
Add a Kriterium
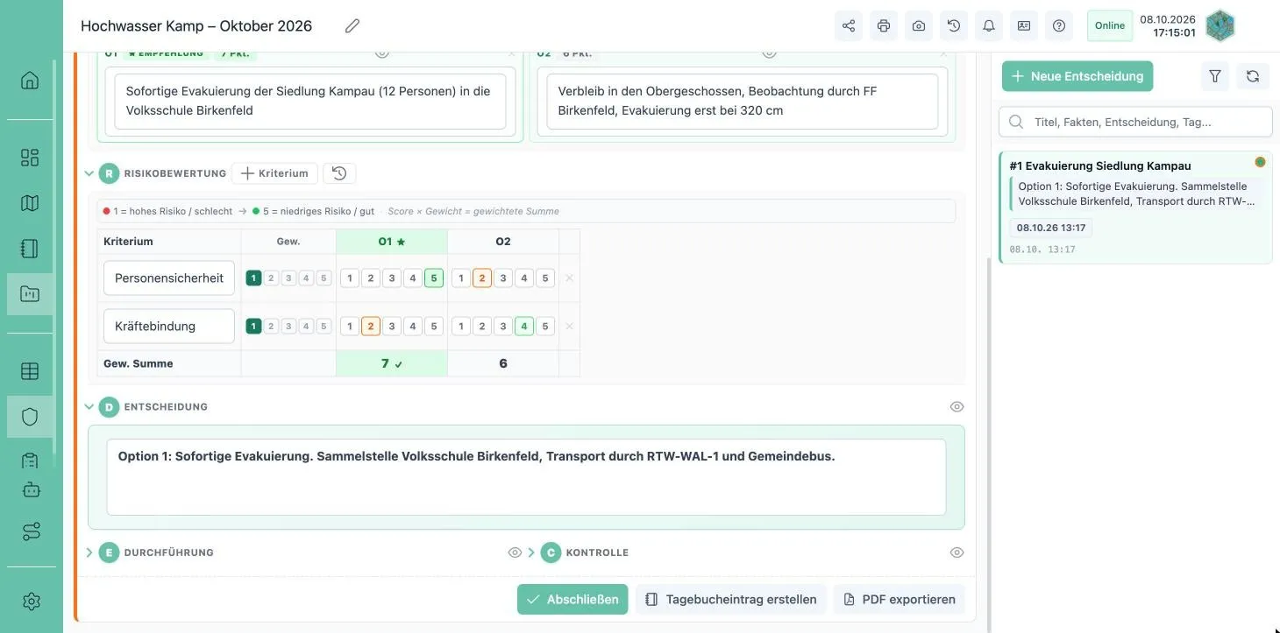point(274,173)
